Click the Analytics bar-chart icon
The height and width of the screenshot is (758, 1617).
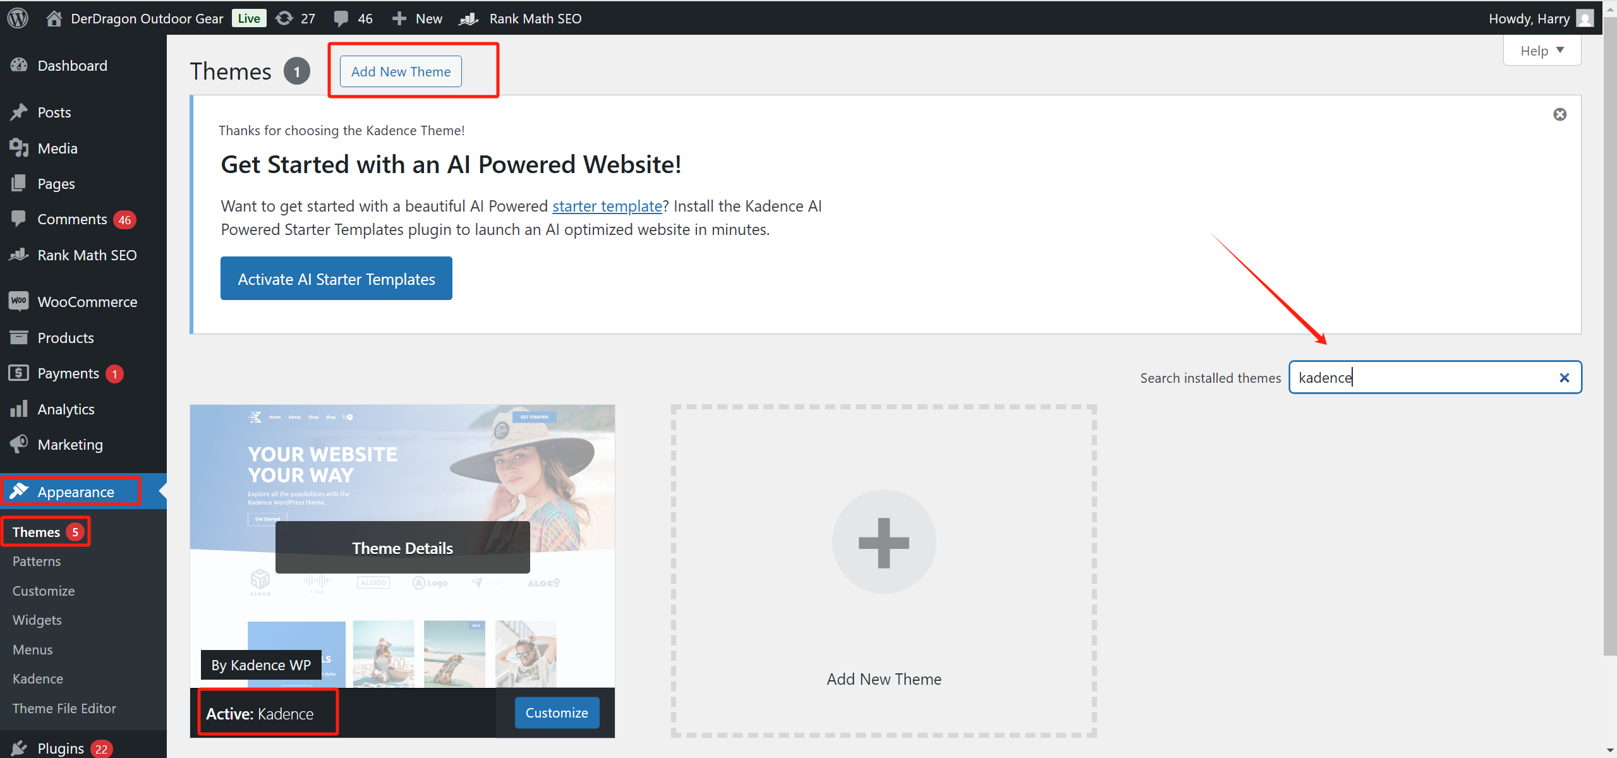[18, 409]
